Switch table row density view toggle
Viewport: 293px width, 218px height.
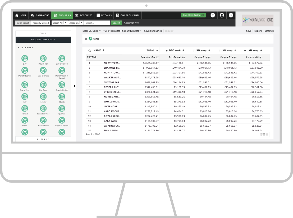pyautogui.click(x=264, y=135)
